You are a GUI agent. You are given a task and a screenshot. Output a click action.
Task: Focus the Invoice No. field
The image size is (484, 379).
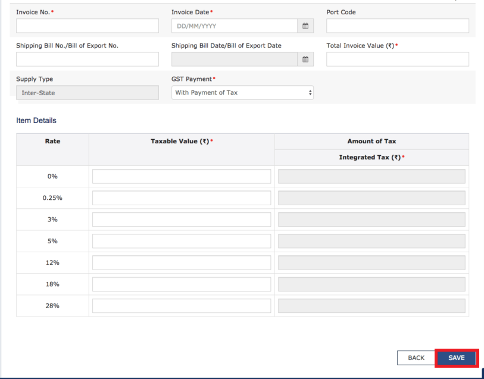pos(88,26)
